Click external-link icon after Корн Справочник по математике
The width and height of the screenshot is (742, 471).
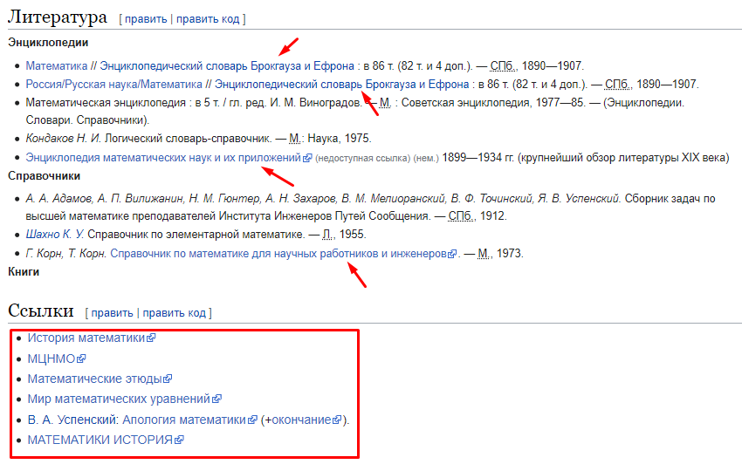[x=452, y=254]
